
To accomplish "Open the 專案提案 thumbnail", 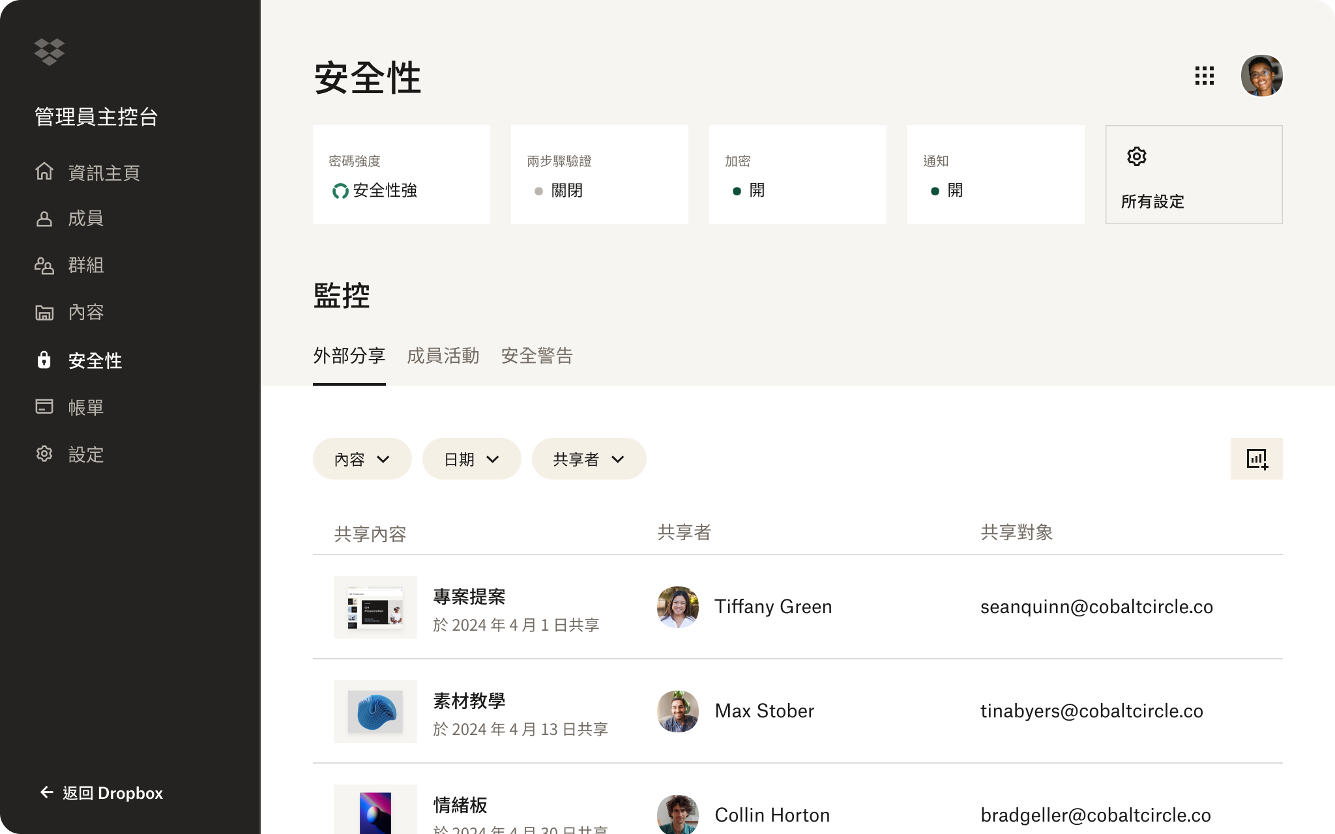I will click(x=375, y=607).
